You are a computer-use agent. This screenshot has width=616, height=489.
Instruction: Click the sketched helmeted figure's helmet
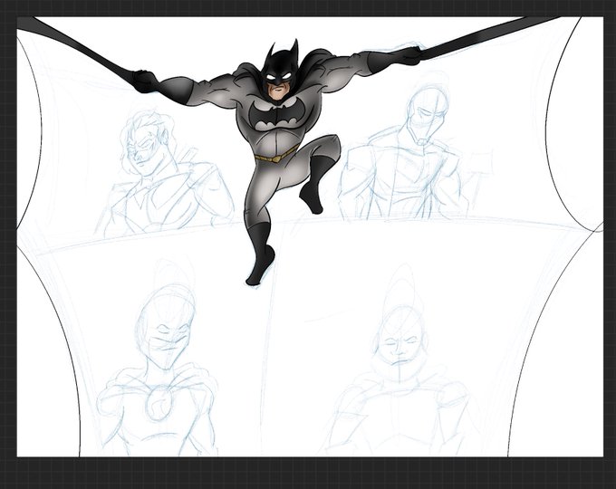pos(427,114)
